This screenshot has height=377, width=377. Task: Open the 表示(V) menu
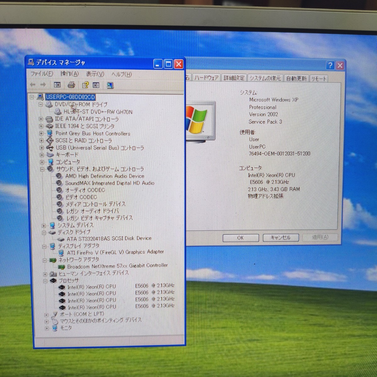pos(95,74)
